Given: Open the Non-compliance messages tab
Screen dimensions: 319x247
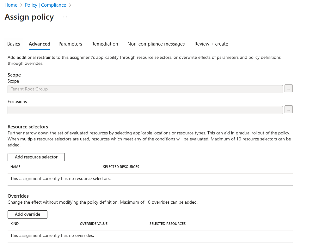Looking at the screenshot, I should pyautogui.click(x=156, y=44).
